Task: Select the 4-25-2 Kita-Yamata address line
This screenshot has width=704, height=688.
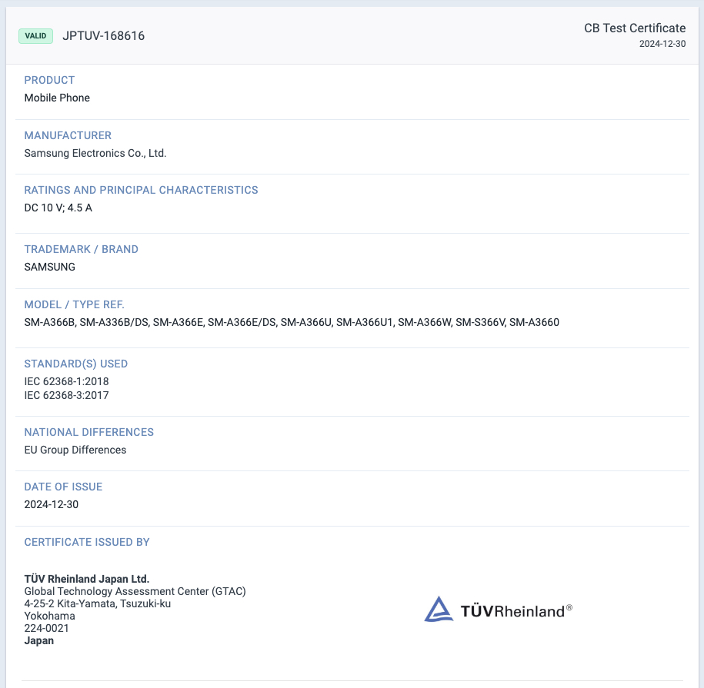Action: [97, 603]
